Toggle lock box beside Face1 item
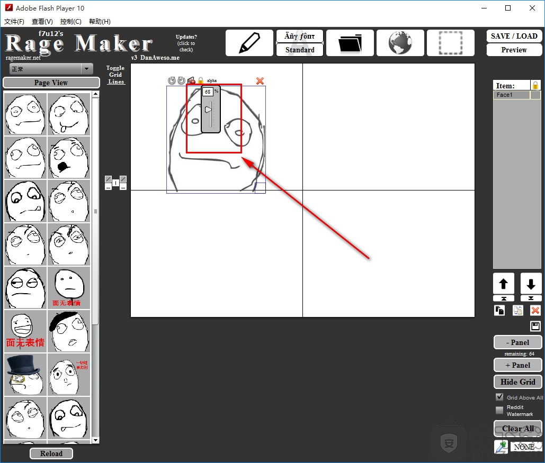Screen dimensions: 545x463 tap(535, 95)
